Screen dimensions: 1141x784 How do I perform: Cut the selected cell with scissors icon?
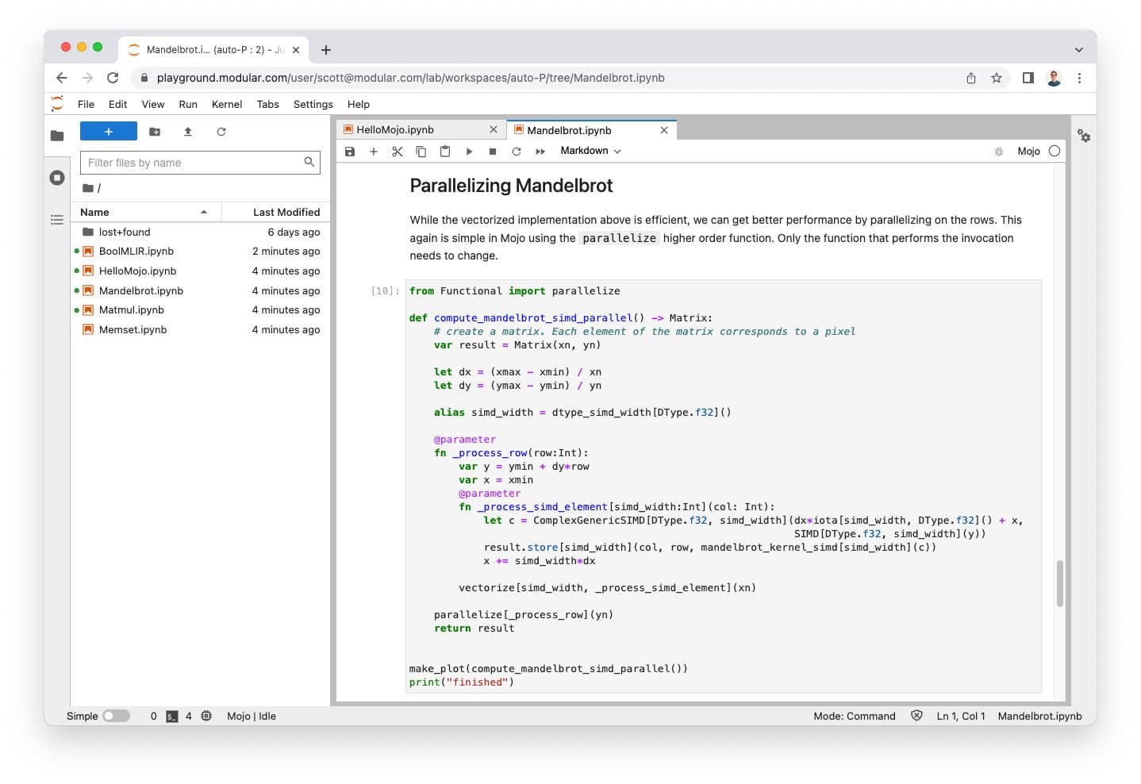coord(398,152)
